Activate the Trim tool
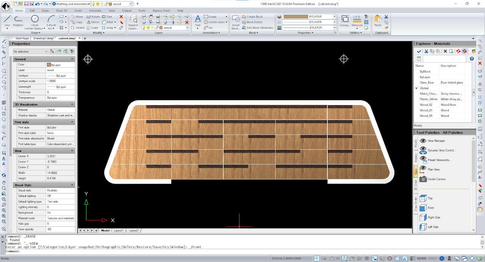 pos(107,17)
